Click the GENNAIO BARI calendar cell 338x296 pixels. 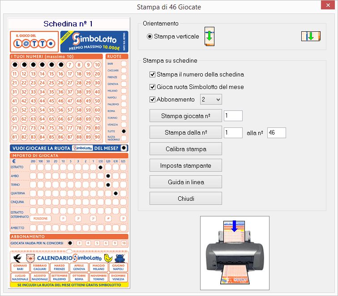click(20, 267)
